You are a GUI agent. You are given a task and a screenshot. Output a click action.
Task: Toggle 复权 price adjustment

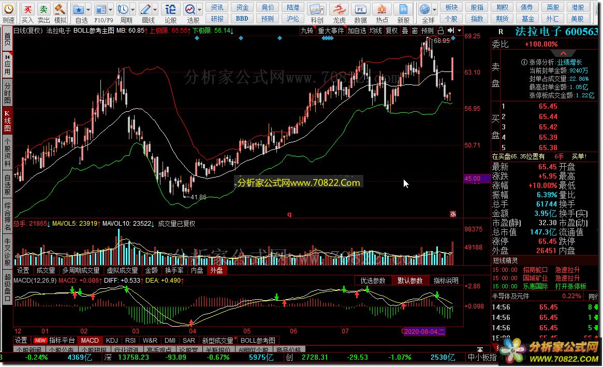[x=391, y=31]
